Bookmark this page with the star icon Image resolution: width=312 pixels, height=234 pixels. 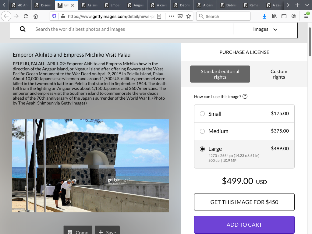tap(189, 16)
